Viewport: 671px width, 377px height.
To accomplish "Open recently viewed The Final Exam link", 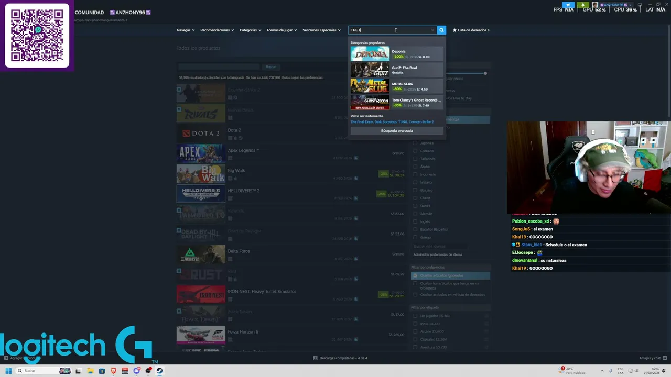I will 362,122.
